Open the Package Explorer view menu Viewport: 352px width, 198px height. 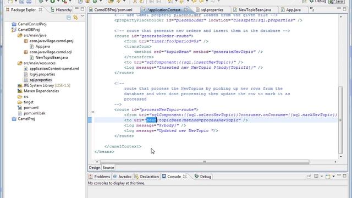click(82, 16)
